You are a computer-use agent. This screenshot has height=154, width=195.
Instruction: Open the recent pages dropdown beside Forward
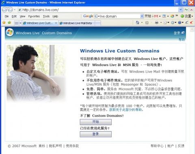tap(15, 10)
